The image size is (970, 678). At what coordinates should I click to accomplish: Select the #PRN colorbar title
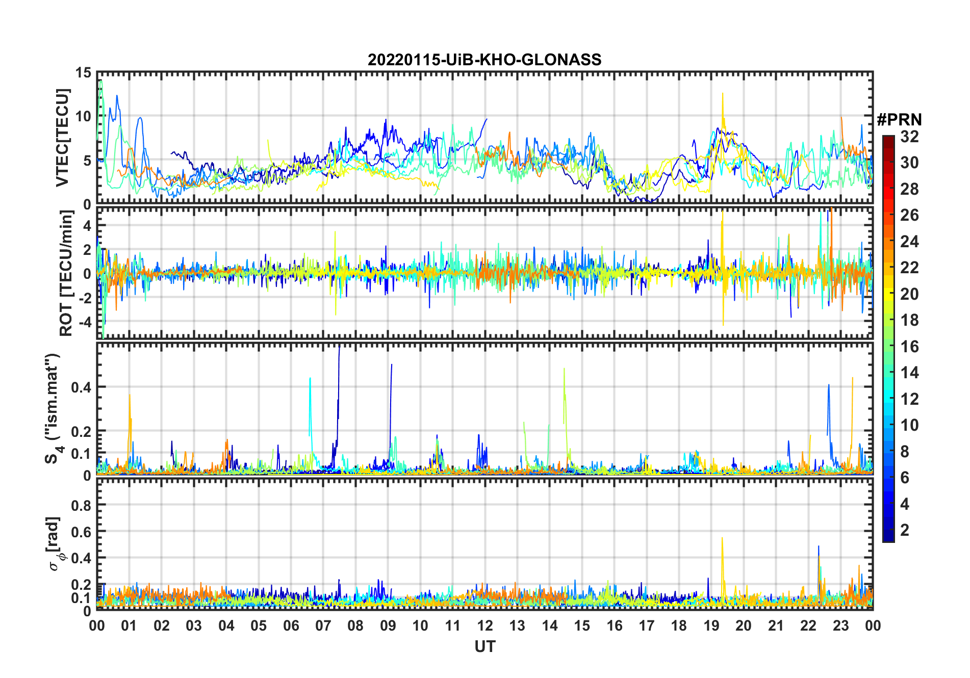(x=899, y=120)
